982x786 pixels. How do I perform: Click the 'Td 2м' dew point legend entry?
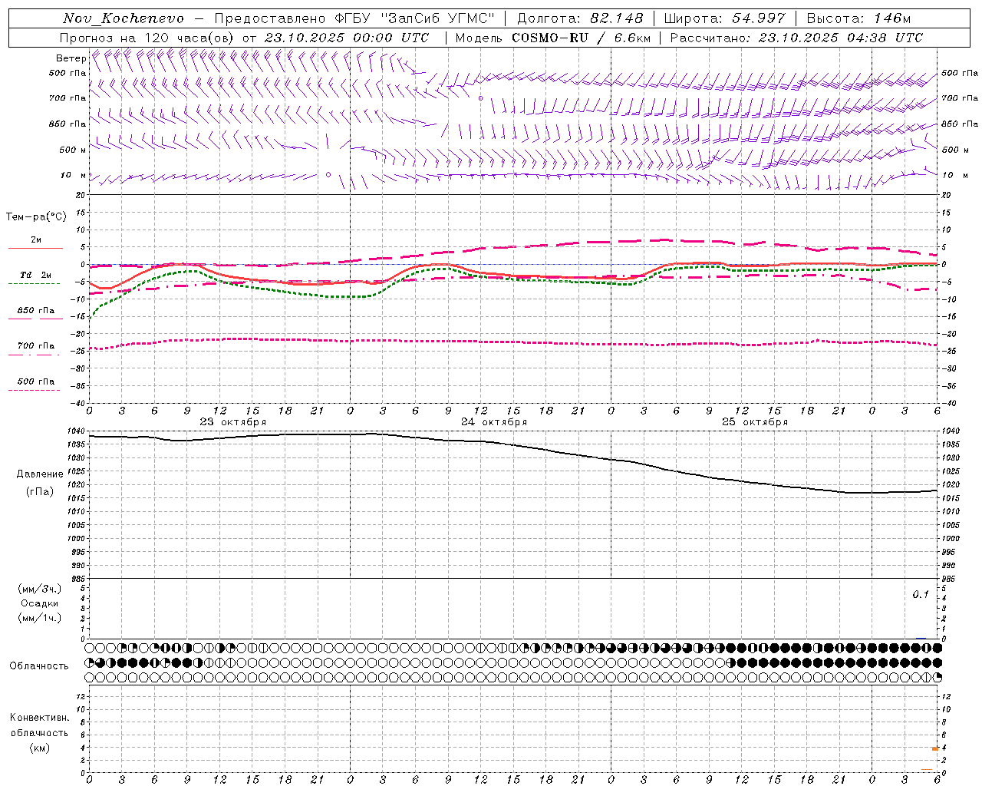pos(35,275)
